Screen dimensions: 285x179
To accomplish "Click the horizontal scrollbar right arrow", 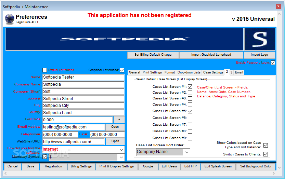I will 274,174.
